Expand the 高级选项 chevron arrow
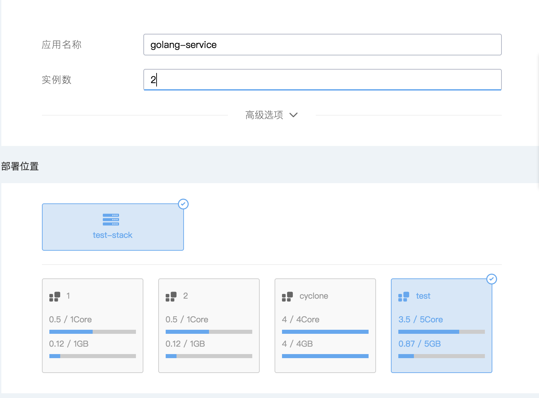539x398 pixels. click(x=294, y=115)
